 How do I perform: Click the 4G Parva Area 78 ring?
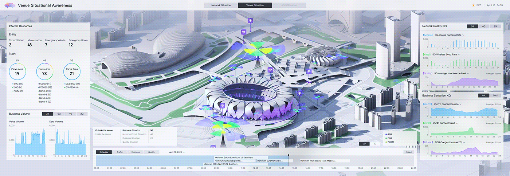[44, 72]
